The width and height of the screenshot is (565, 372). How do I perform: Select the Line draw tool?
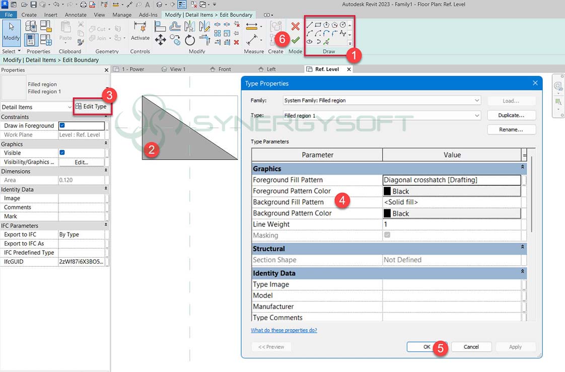310,25
